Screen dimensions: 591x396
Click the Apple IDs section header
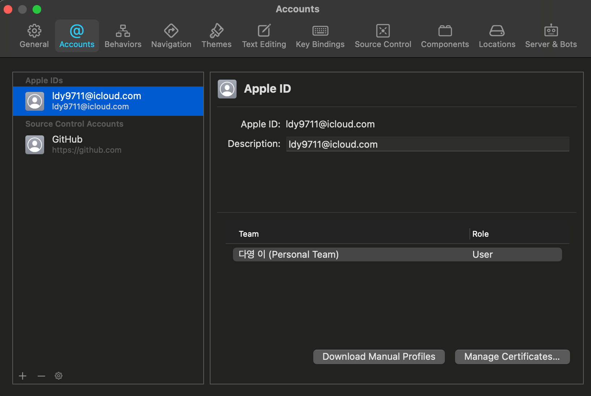(x=44, y=80)
